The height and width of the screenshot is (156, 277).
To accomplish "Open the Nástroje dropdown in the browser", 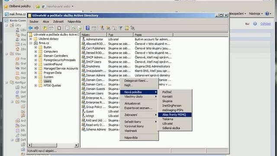I will click(x=256, y=13).
